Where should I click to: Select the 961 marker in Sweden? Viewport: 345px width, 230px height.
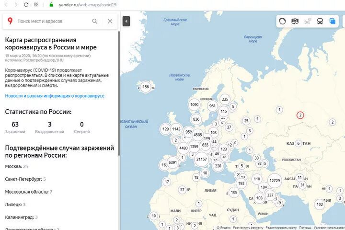pos(212,106)
